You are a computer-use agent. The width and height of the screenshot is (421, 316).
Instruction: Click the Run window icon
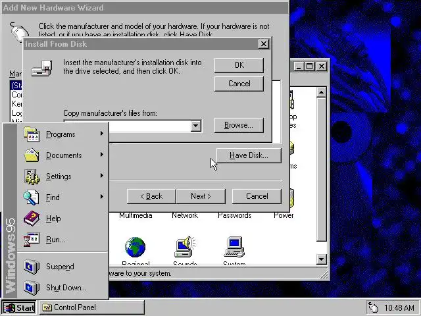(32, 239)
